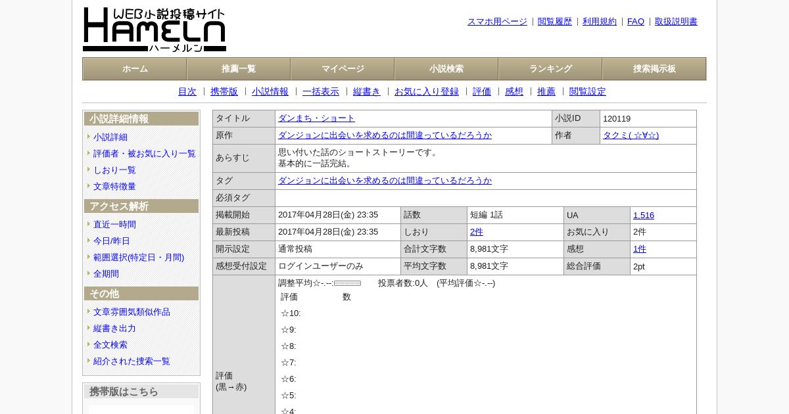This screenshot has width=789, height=414.
Task: Open 小説詳細 in the sidebar
Action: pos(110,137)
